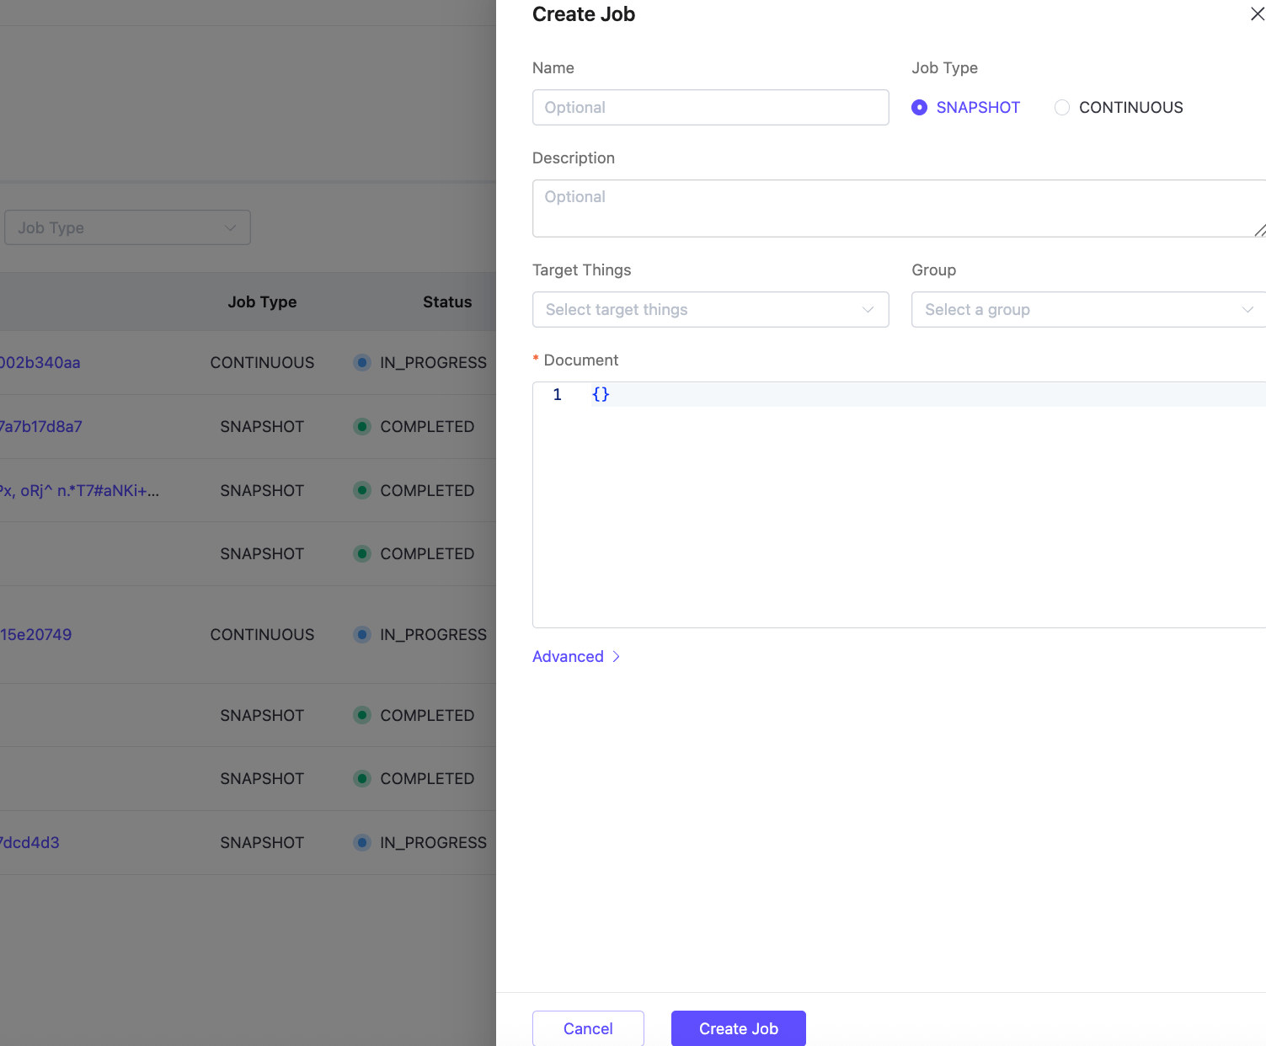
Task: Click the Cancel button
Action: pos(588,1028)
